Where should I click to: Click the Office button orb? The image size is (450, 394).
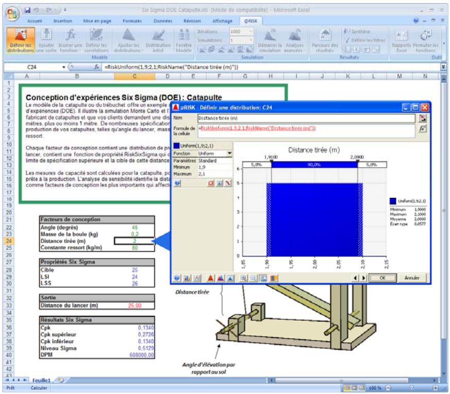(12, 14)
